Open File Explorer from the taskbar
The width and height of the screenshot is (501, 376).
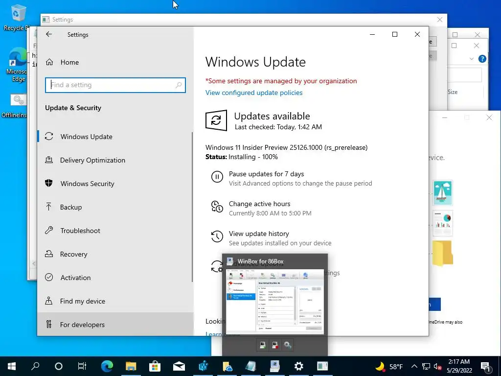(131, 366)
